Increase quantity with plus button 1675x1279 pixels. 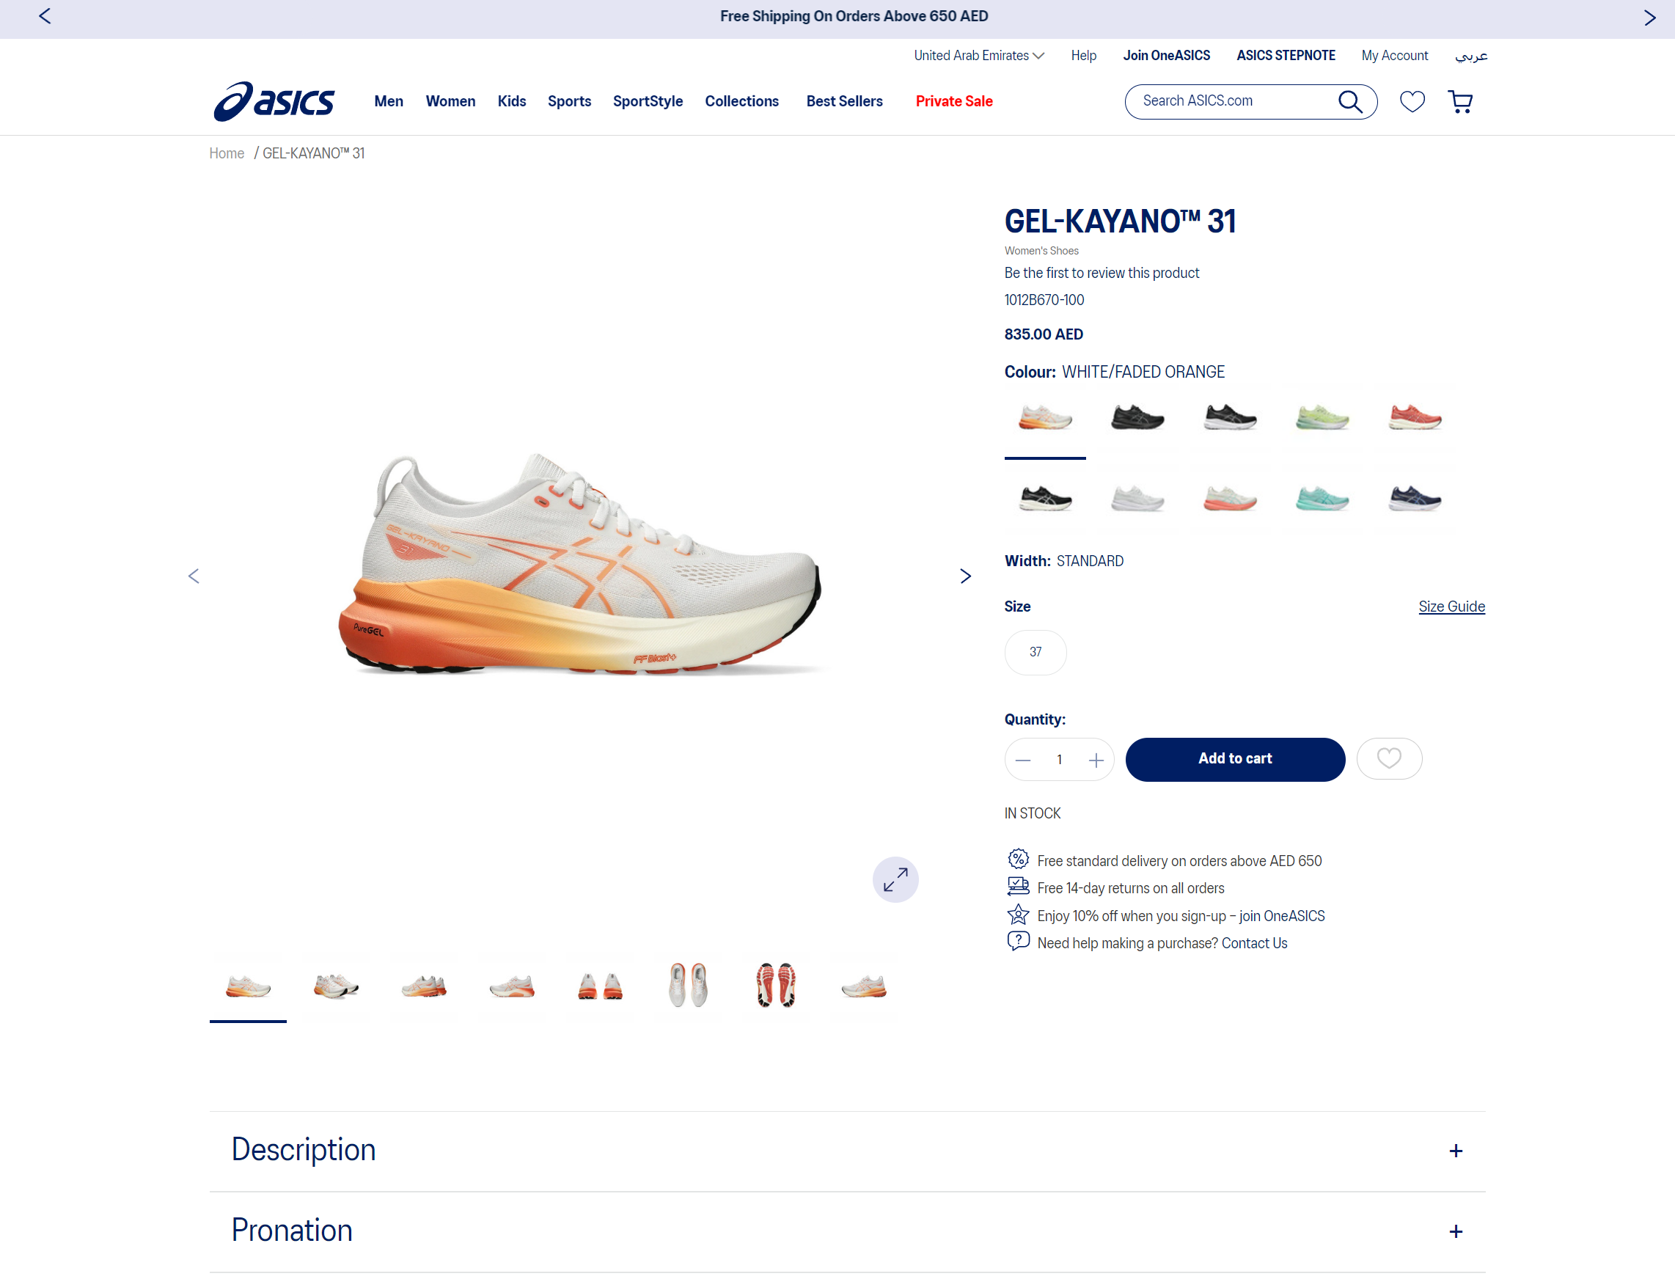click(1096, 760)
